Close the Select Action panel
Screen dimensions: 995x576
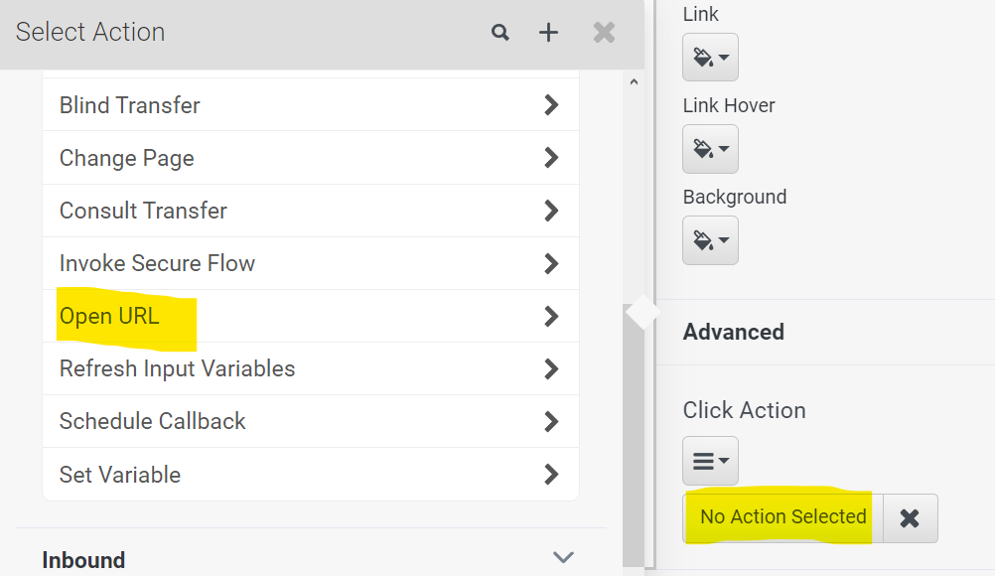coord(604,33)
